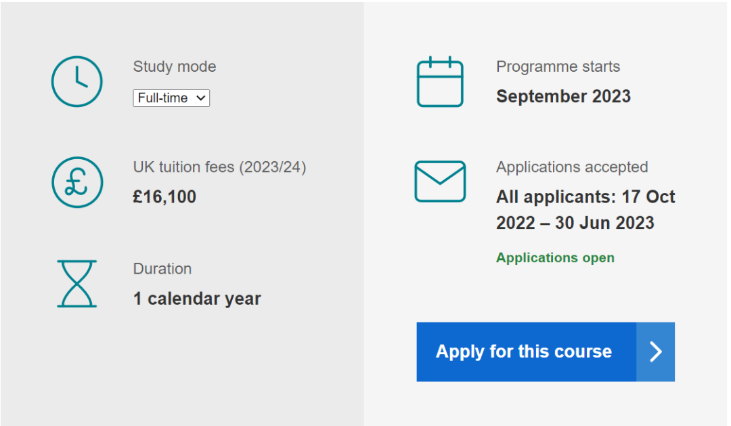Click the envelope Applications accepted icon

[x=440, y=182]
